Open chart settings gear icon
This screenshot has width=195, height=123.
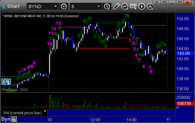[x=64, y=6]
